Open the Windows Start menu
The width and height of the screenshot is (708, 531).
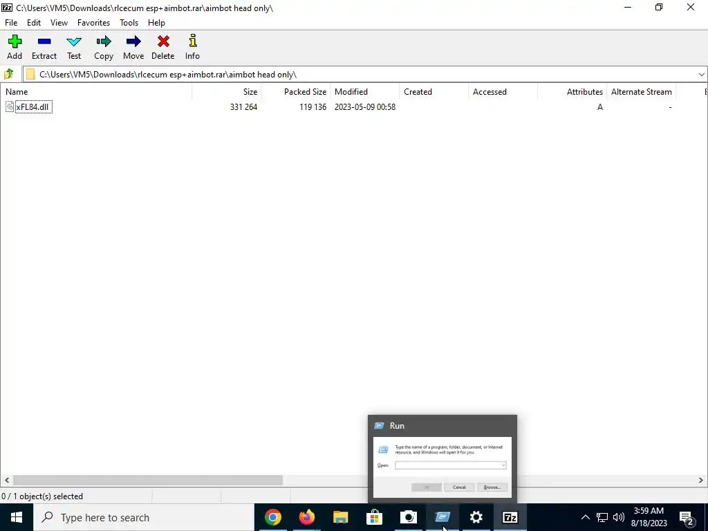click(x=17, y=517)
